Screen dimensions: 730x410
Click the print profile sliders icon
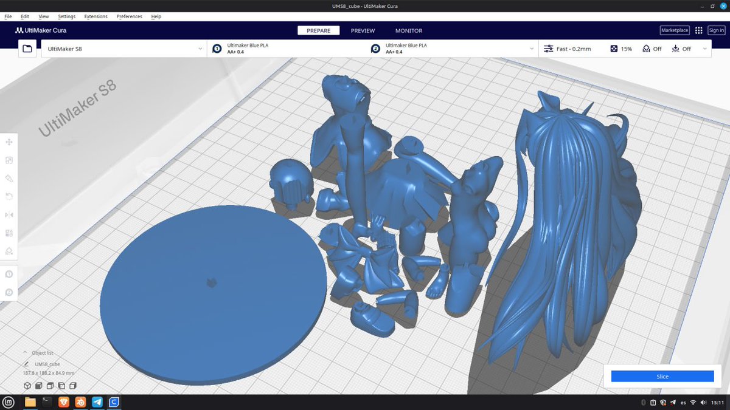(549, 49)
